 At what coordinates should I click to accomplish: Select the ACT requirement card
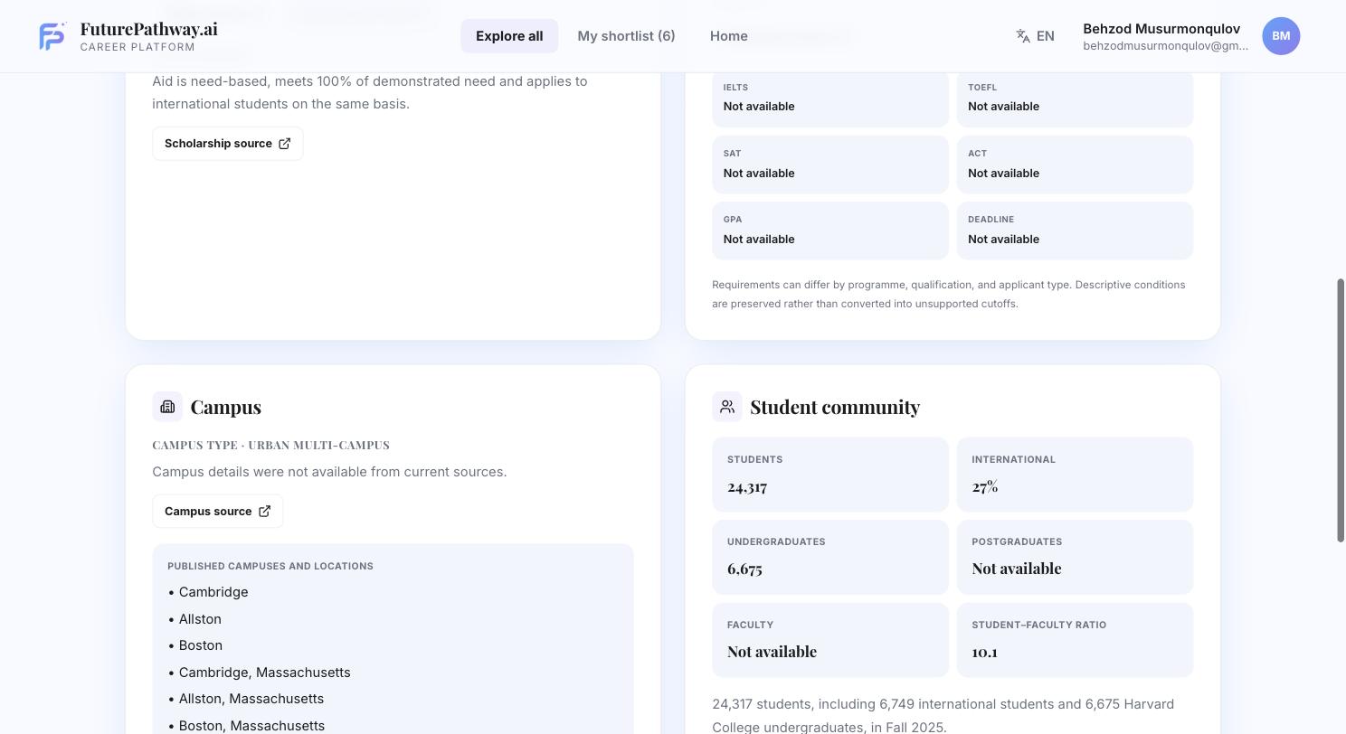pos(1075,165)
